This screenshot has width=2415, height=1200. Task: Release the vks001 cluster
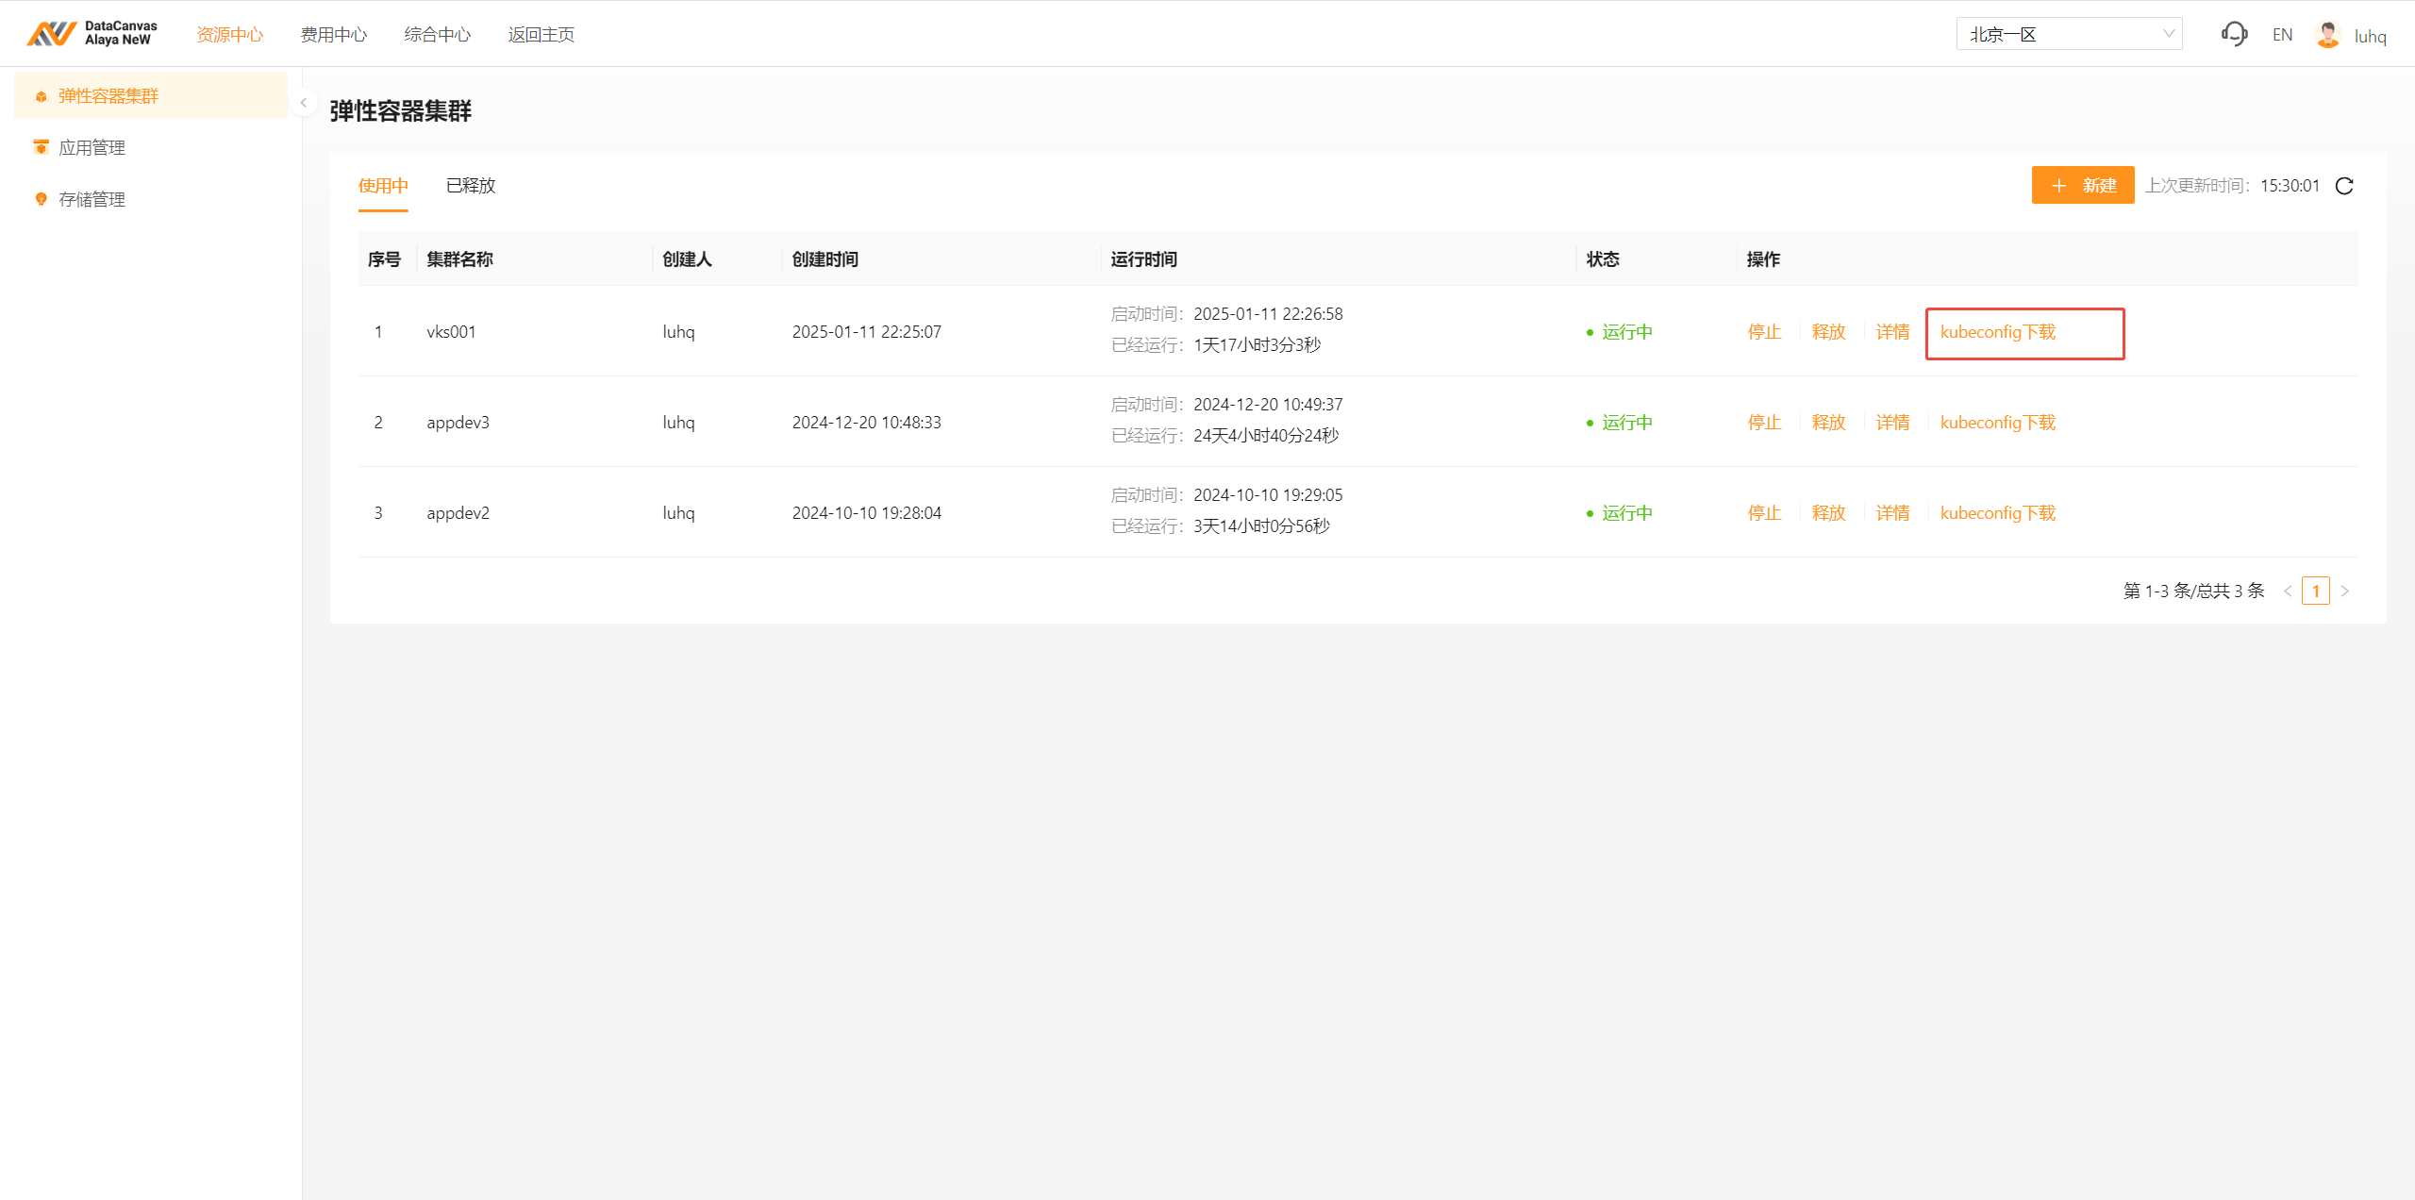[1828, 332]
